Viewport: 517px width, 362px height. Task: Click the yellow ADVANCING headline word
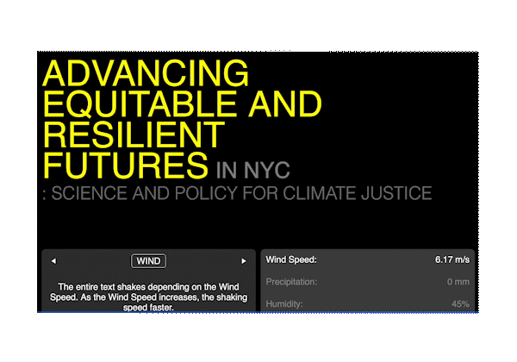[x=145, y=74]
